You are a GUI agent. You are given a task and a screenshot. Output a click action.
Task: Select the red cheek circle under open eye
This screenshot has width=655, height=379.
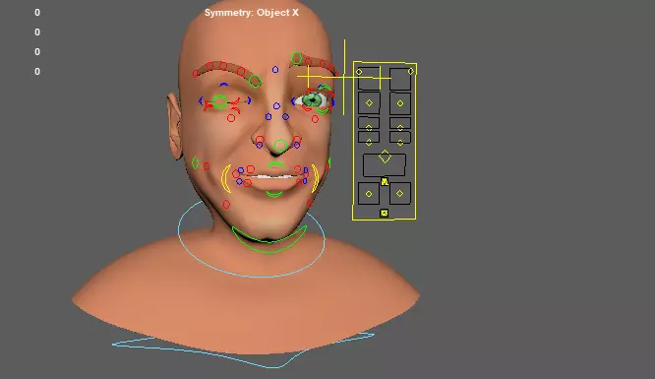coord(315,119)
